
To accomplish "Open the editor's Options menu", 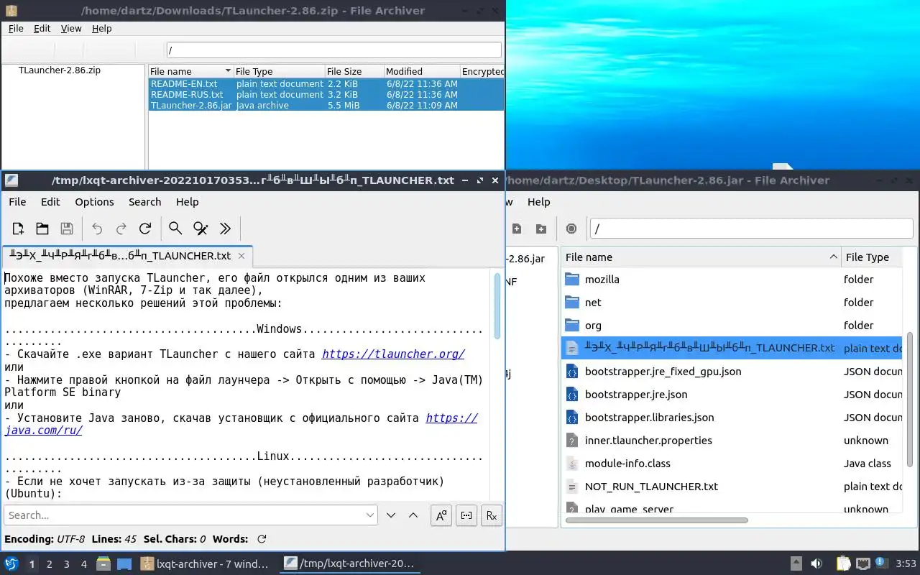I will 94,202.
